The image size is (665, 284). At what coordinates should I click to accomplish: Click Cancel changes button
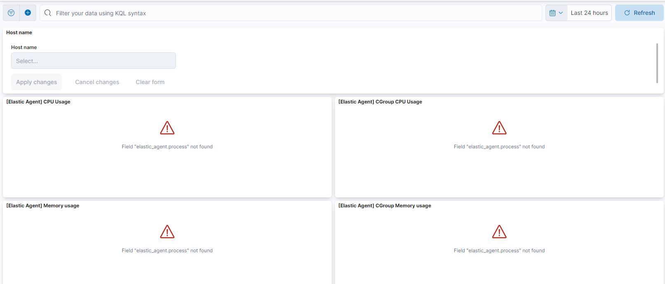click(97, 82)
